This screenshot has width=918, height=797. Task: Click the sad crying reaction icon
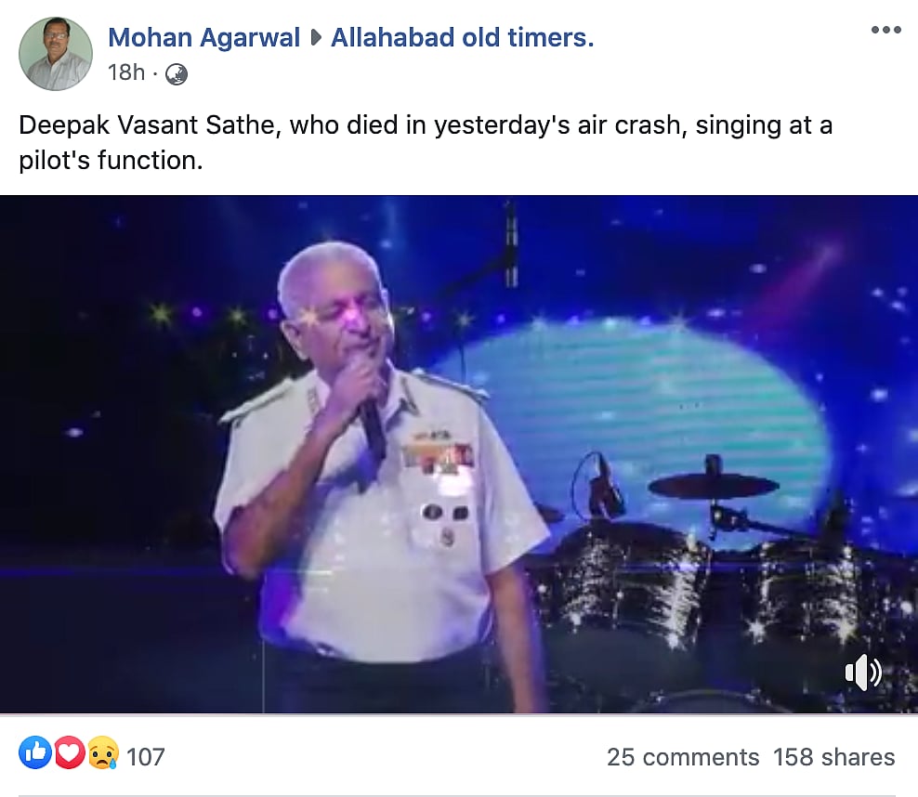103,752
